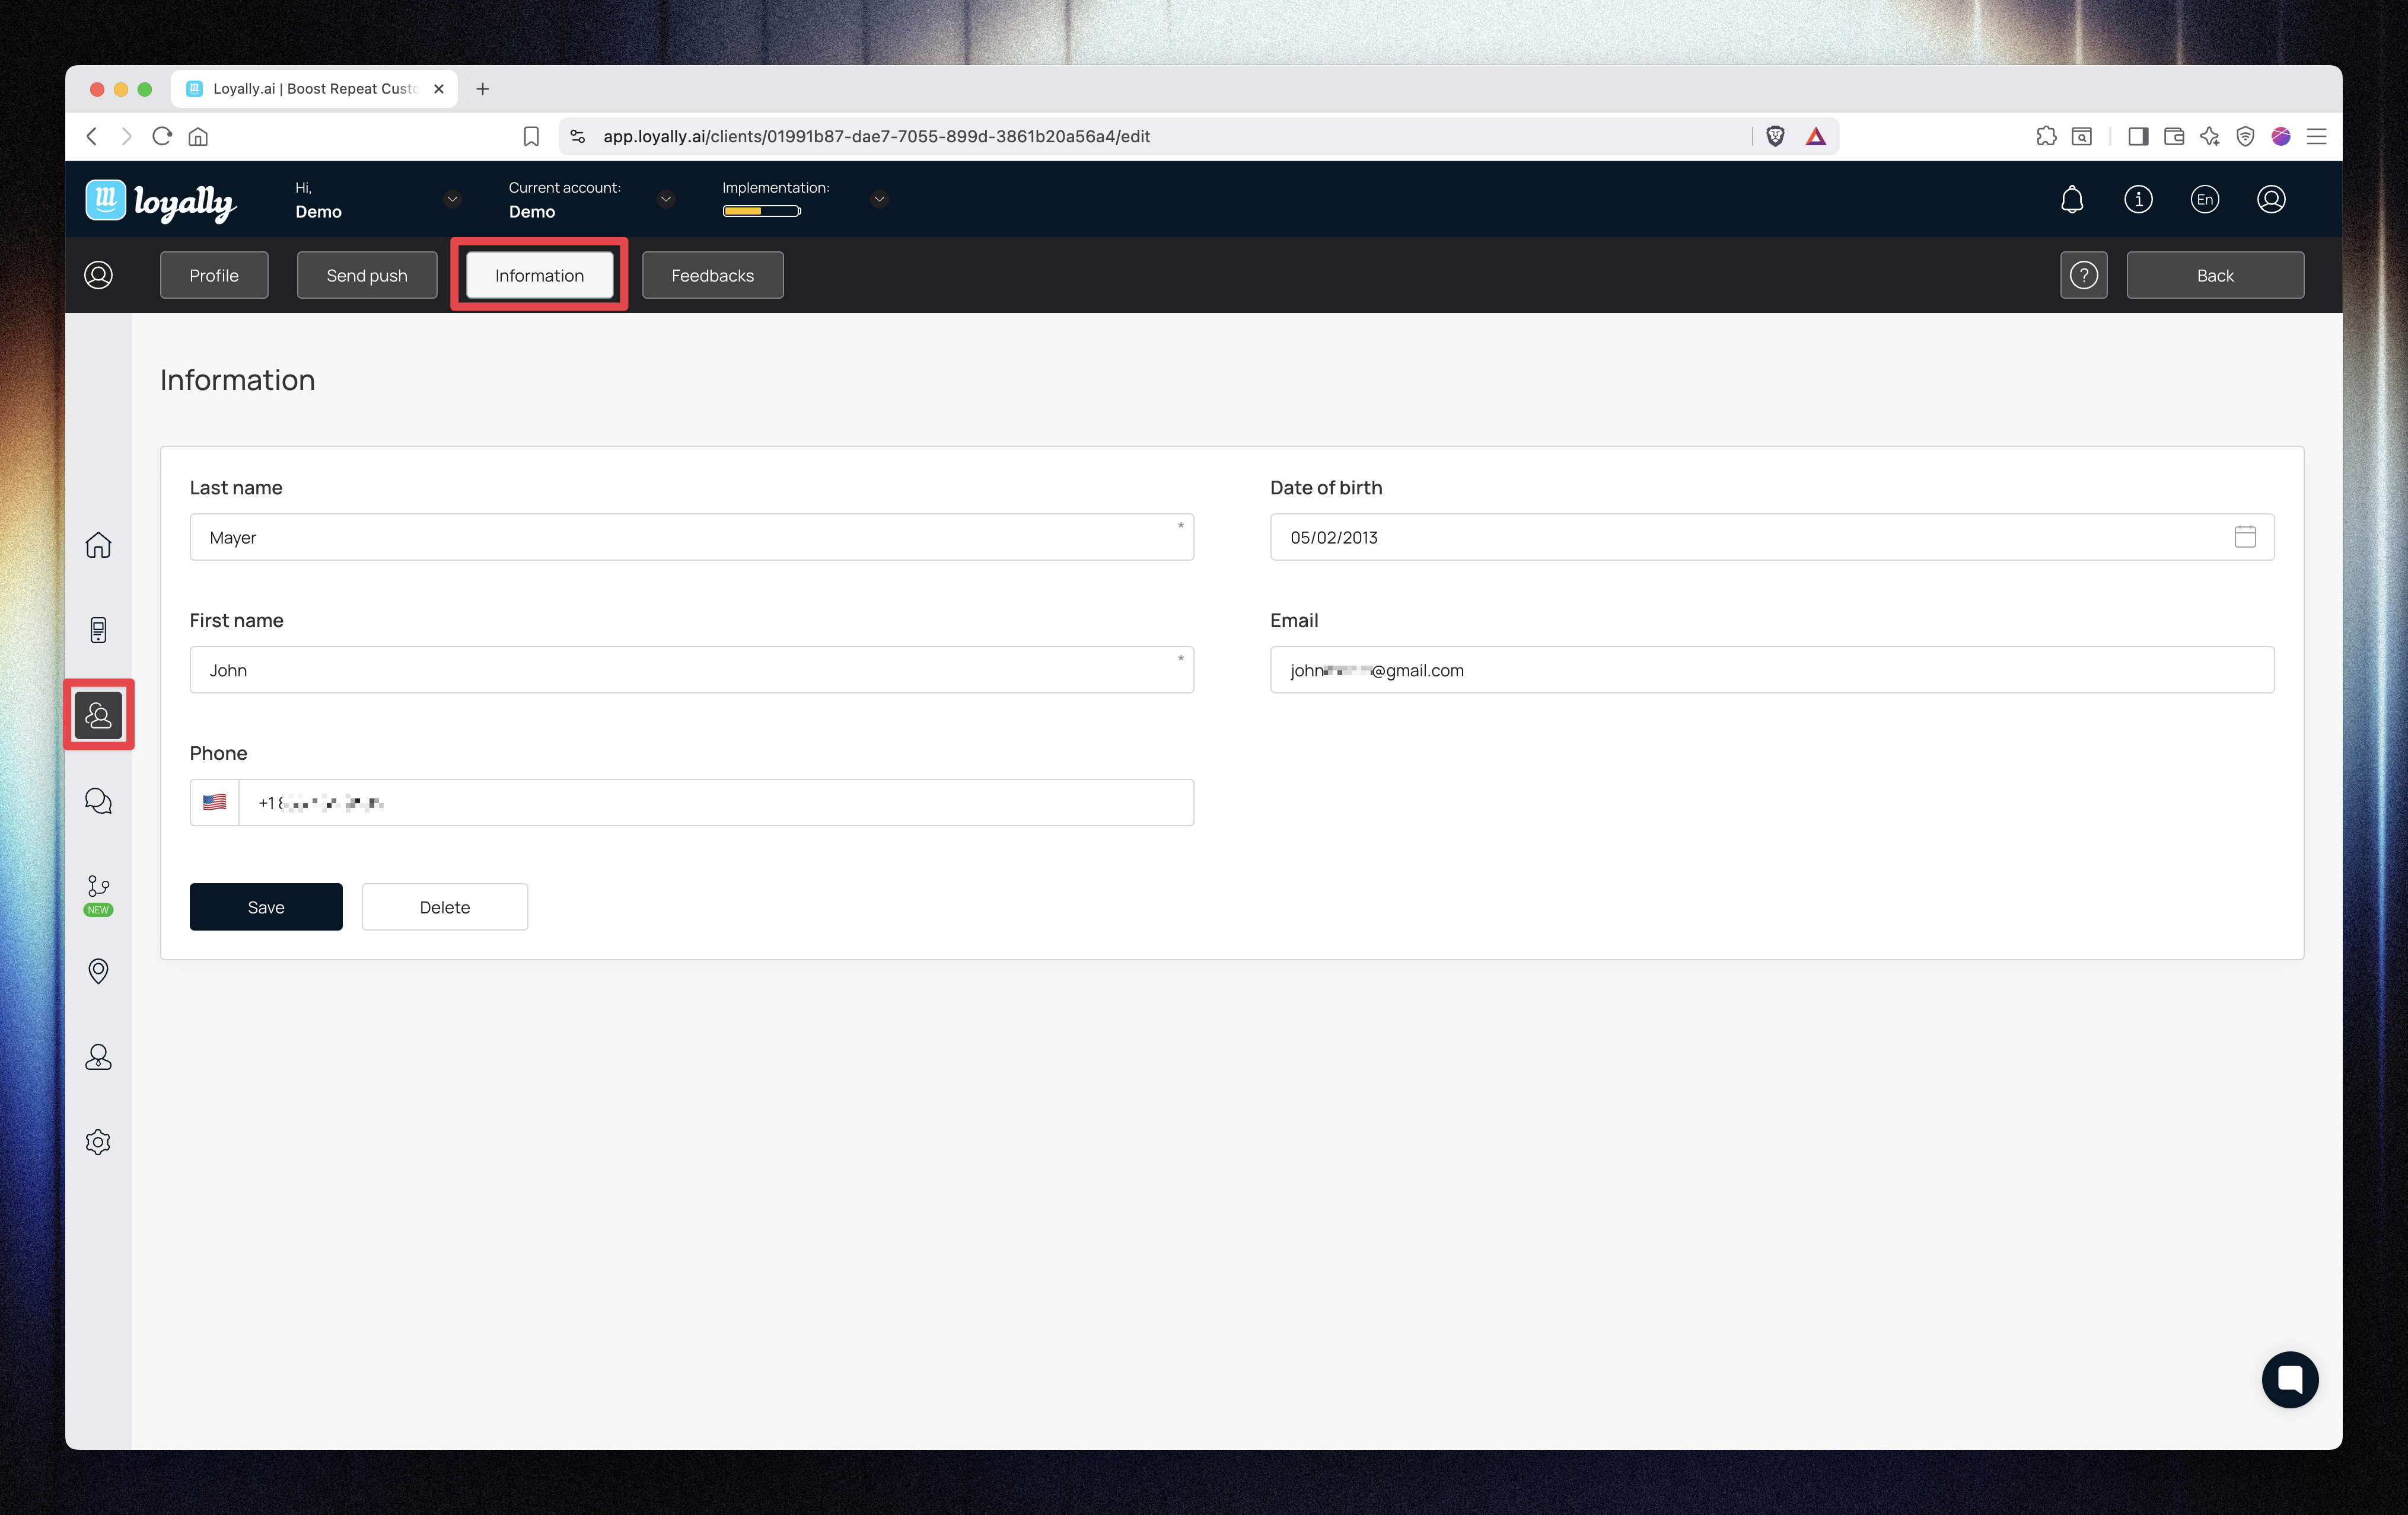
Task: Open the chat messages sidebar icon
Action: coord(98,800)
